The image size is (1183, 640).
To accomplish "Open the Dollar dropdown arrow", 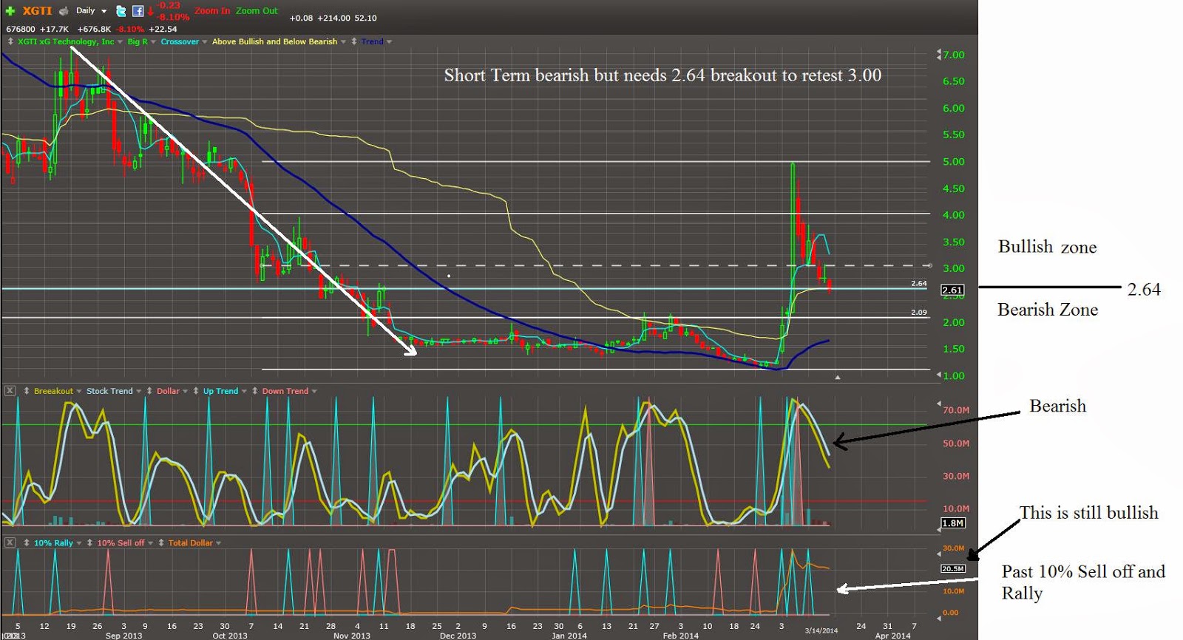I will (x=185, y=392).
